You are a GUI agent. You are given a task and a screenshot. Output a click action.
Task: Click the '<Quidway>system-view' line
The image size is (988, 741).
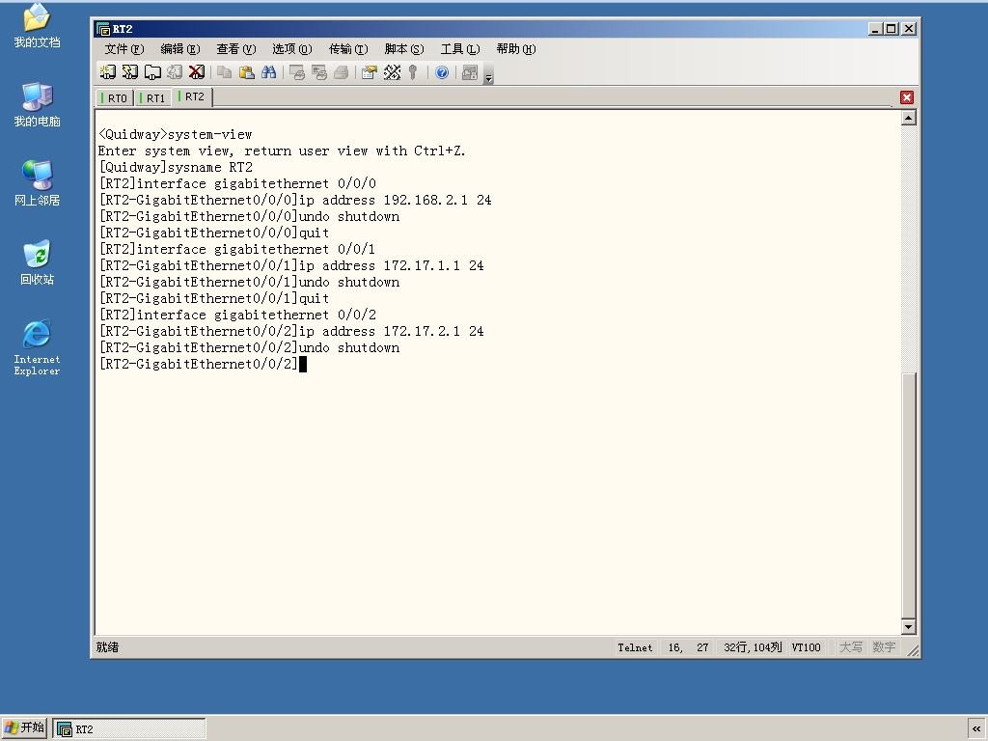click(176, 135)
